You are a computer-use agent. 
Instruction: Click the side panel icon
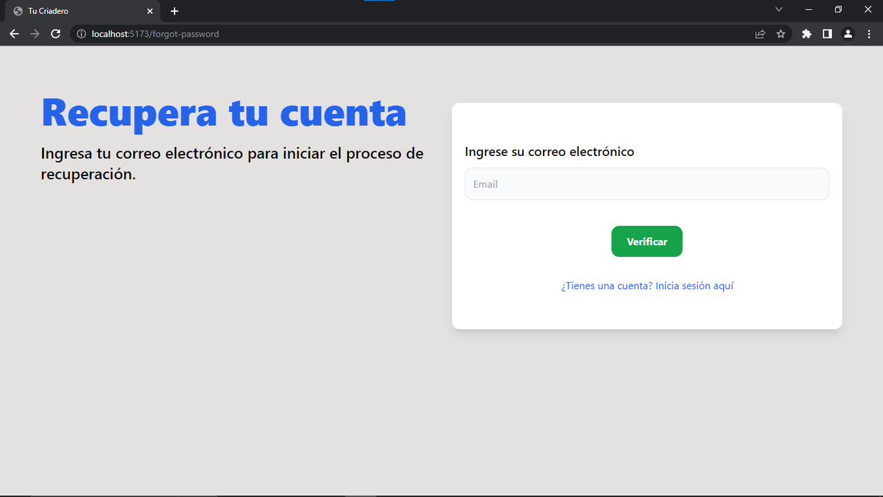tap(826, 33)
